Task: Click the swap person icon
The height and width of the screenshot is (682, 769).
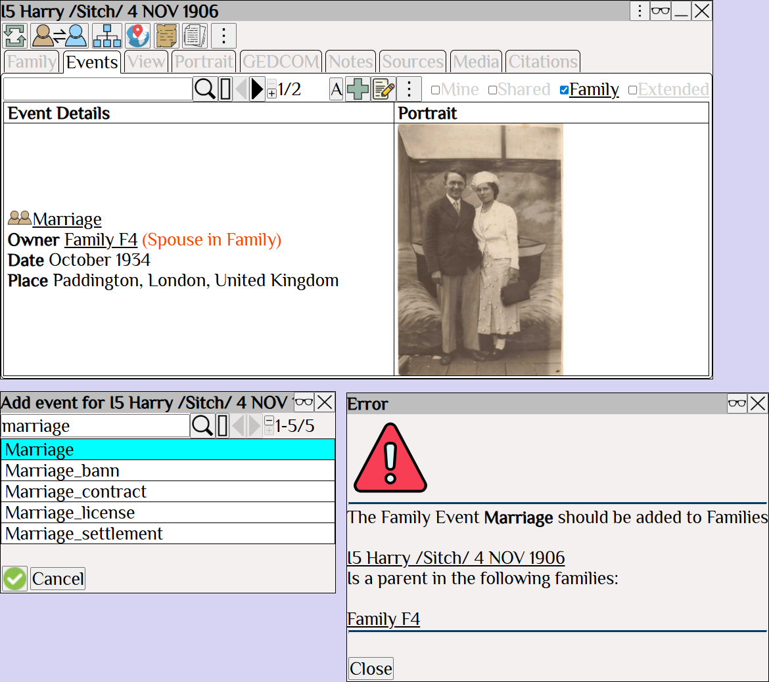Action: [x=59, y=36]
